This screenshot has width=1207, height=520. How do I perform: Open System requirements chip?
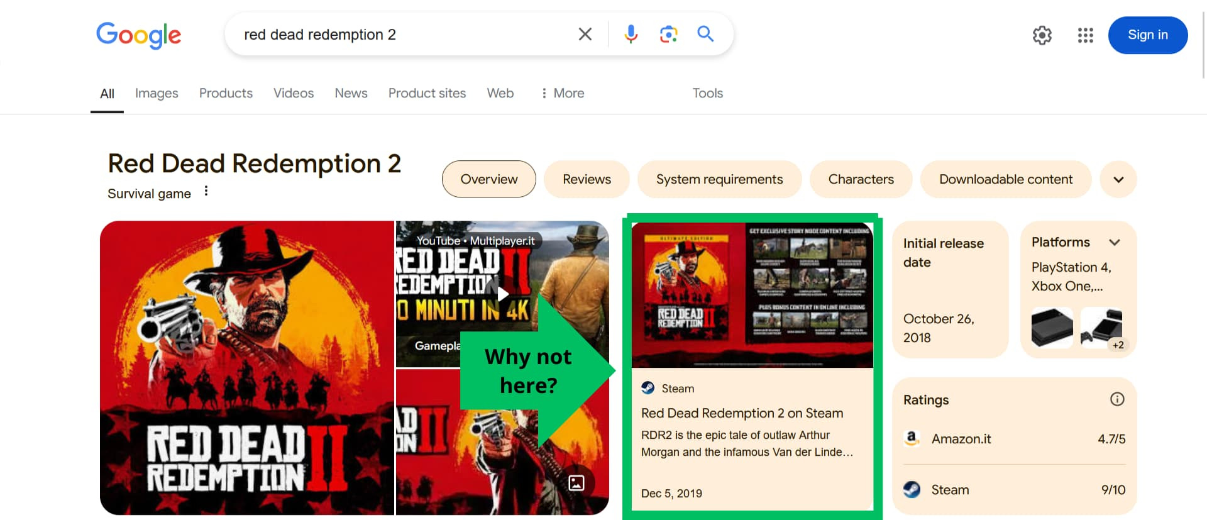tap(719, 179)
